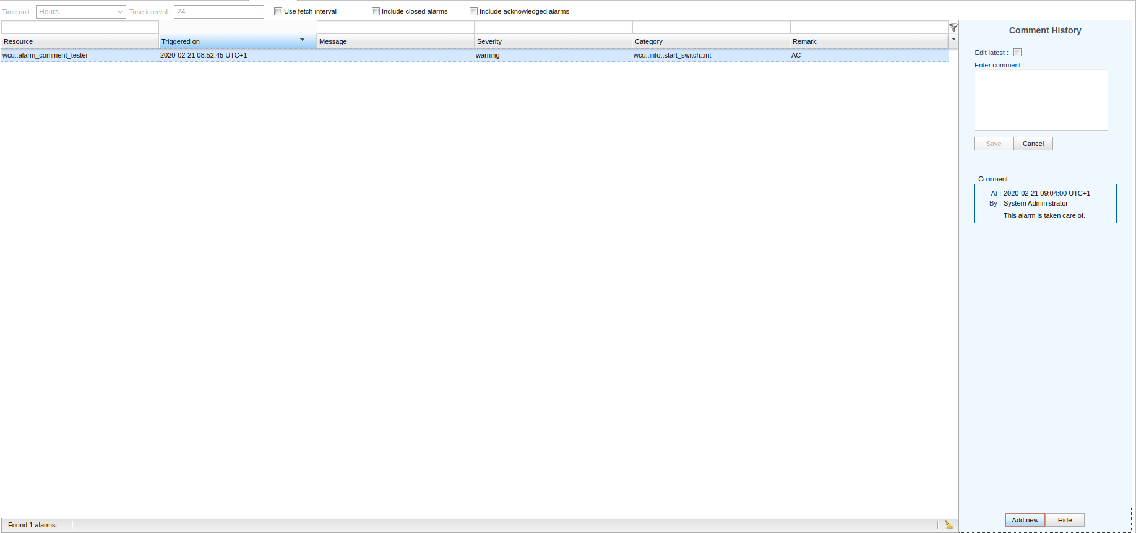The height and width of the screenshot is (533, 1136).
Task: Open the column menu arrow beside Remark header
Action: [953, 40]
